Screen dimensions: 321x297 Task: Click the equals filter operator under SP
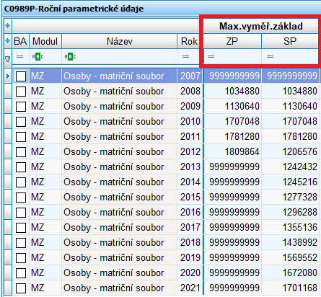point(270,57)
